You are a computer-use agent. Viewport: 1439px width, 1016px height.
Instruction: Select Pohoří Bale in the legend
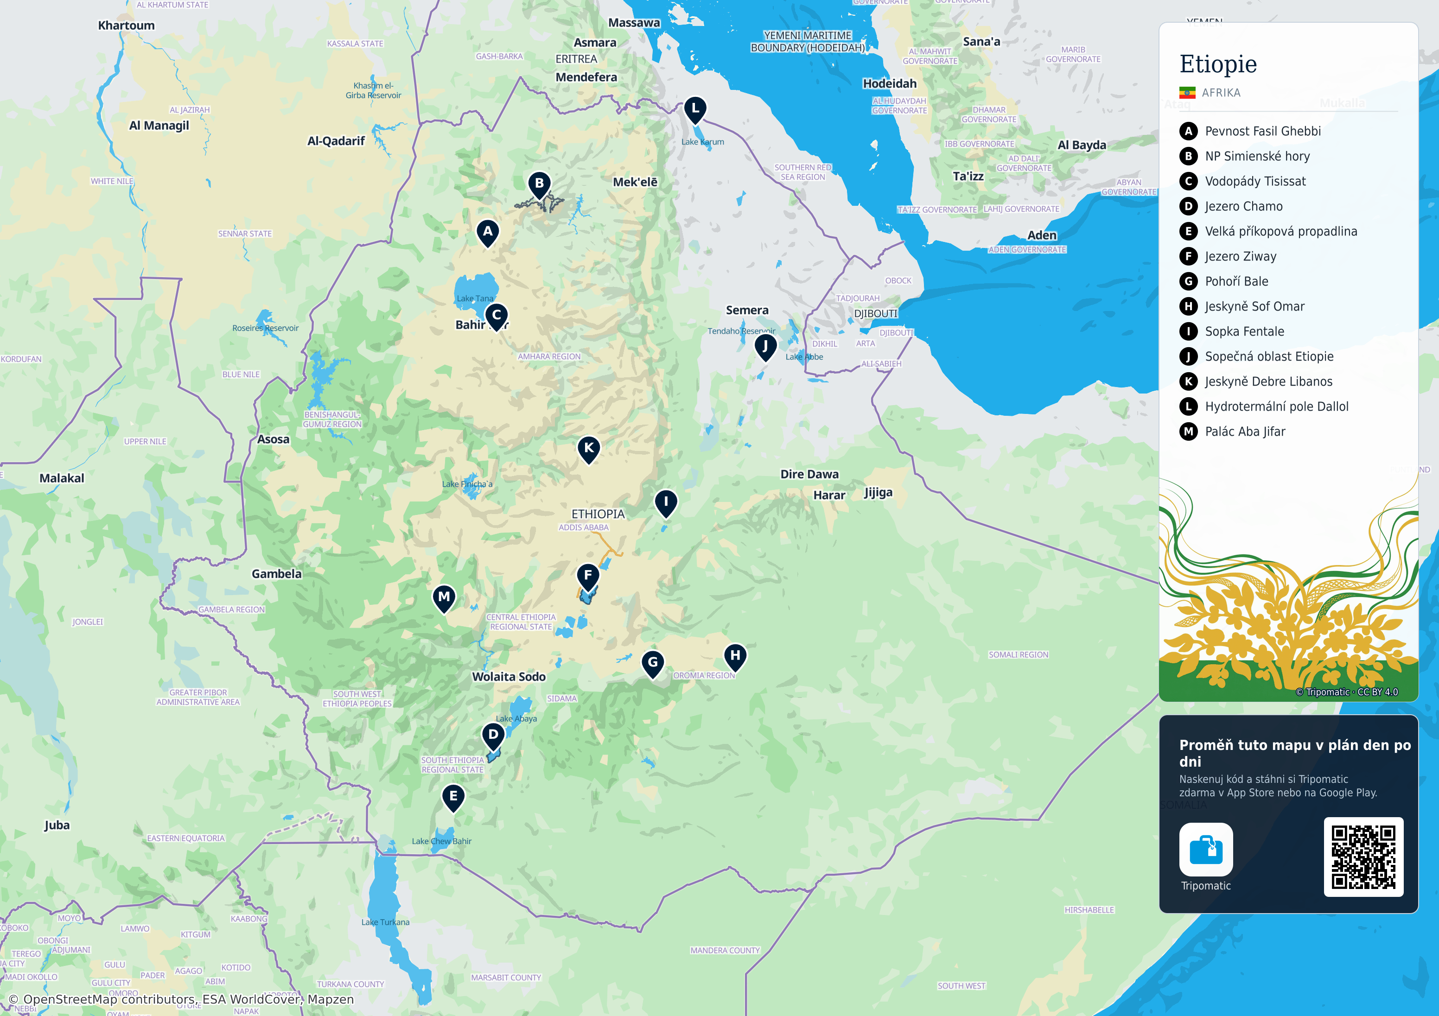pos(1236,281)
